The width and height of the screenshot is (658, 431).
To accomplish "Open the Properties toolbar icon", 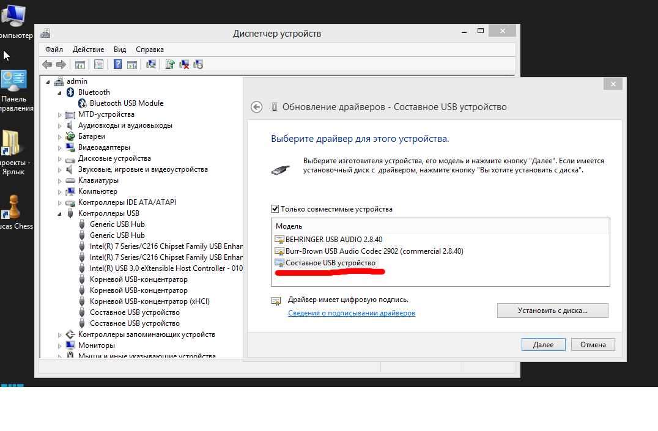I will click(98, 64).
